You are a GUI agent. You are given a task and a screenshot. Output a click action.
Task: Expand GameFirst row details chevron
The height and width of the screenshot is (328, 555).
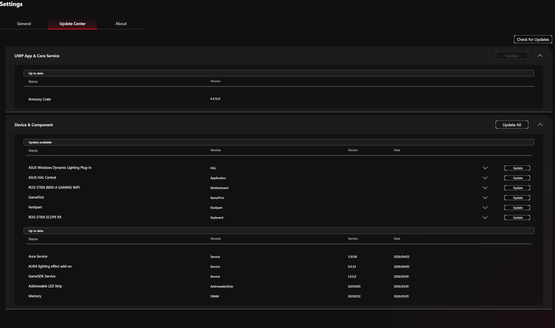485,198
